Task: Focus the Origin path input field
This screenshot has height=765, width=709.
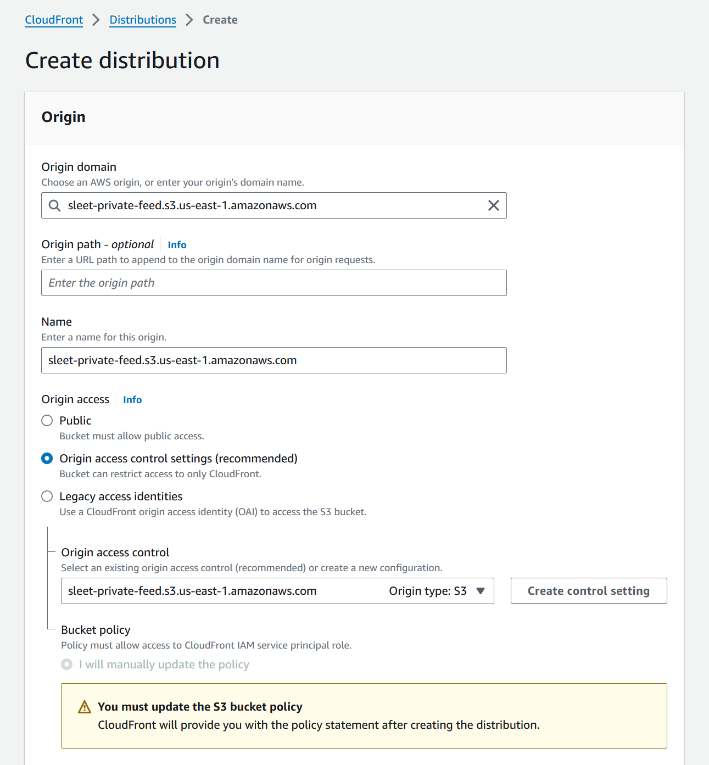Action: [x=274, y=283]
